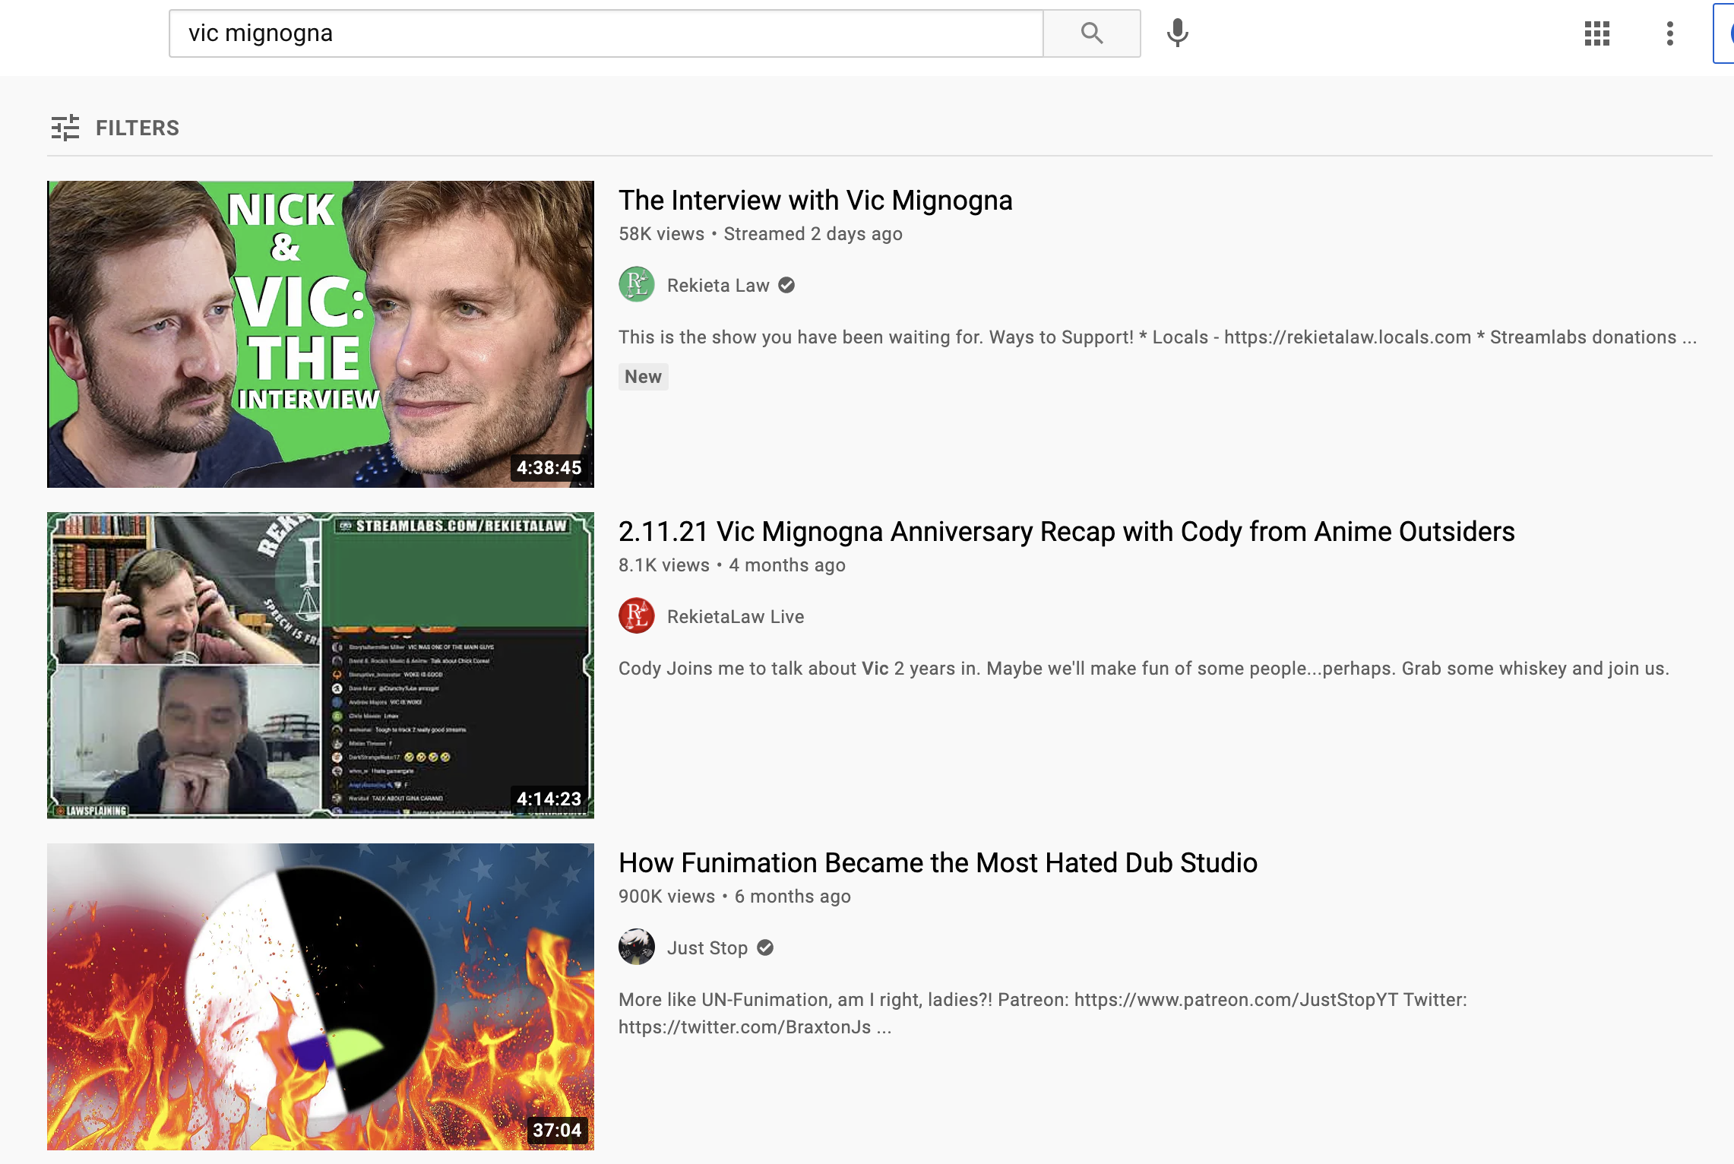1734x1164 pixels.
Task: Open the YouTube apps grid icon
Action: pos(1596,33)
